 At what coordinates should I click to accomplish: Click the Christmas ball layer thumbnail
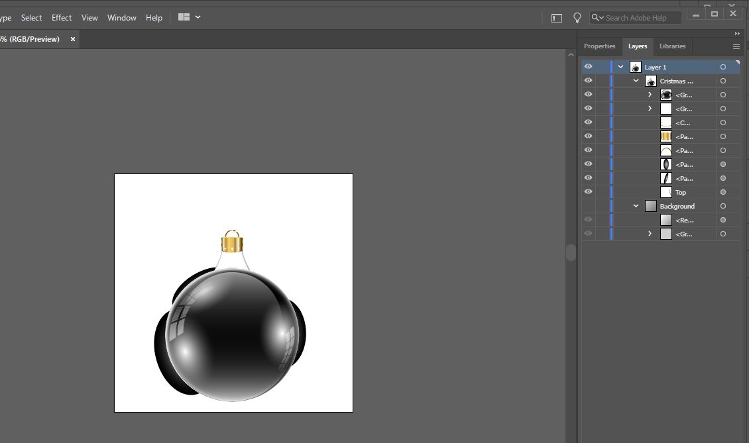pos(650,80)
